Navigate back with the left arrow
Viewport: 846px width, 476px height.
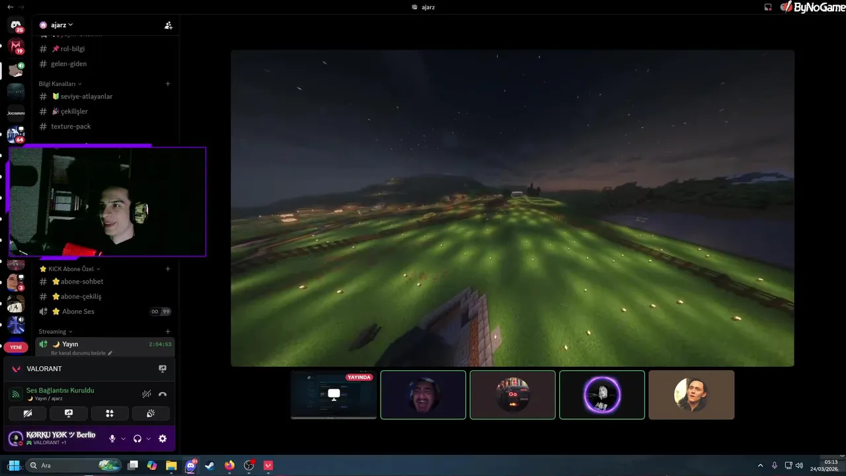(x=10, y=7)
